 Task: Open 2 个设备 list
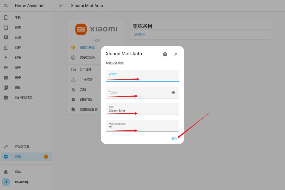click(x=86, y=70)
